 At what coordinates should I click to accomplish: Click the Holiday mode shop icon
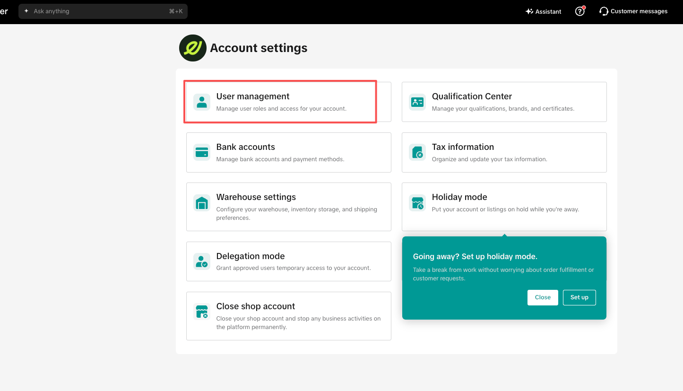pos(417,203)
